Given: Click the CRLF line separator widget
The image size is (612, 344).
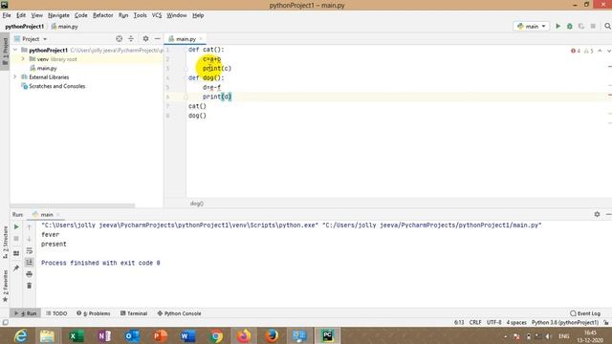Looking at the screenshot, I should click(475, 323).
